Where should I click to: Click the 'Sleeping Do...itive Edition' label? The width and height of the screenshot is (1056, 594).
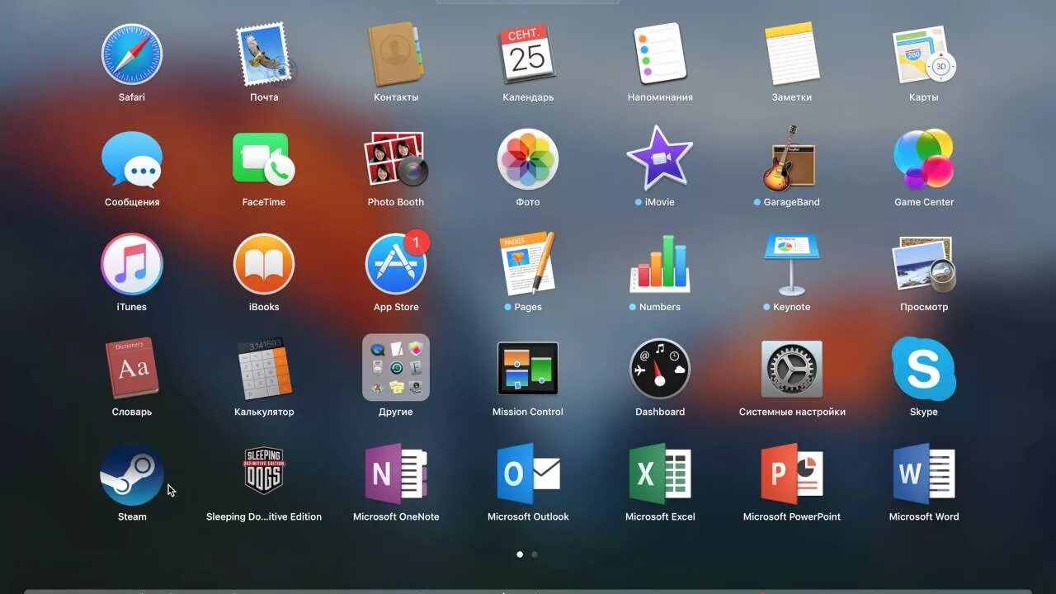pyautogui.click(x=264, y=517)
